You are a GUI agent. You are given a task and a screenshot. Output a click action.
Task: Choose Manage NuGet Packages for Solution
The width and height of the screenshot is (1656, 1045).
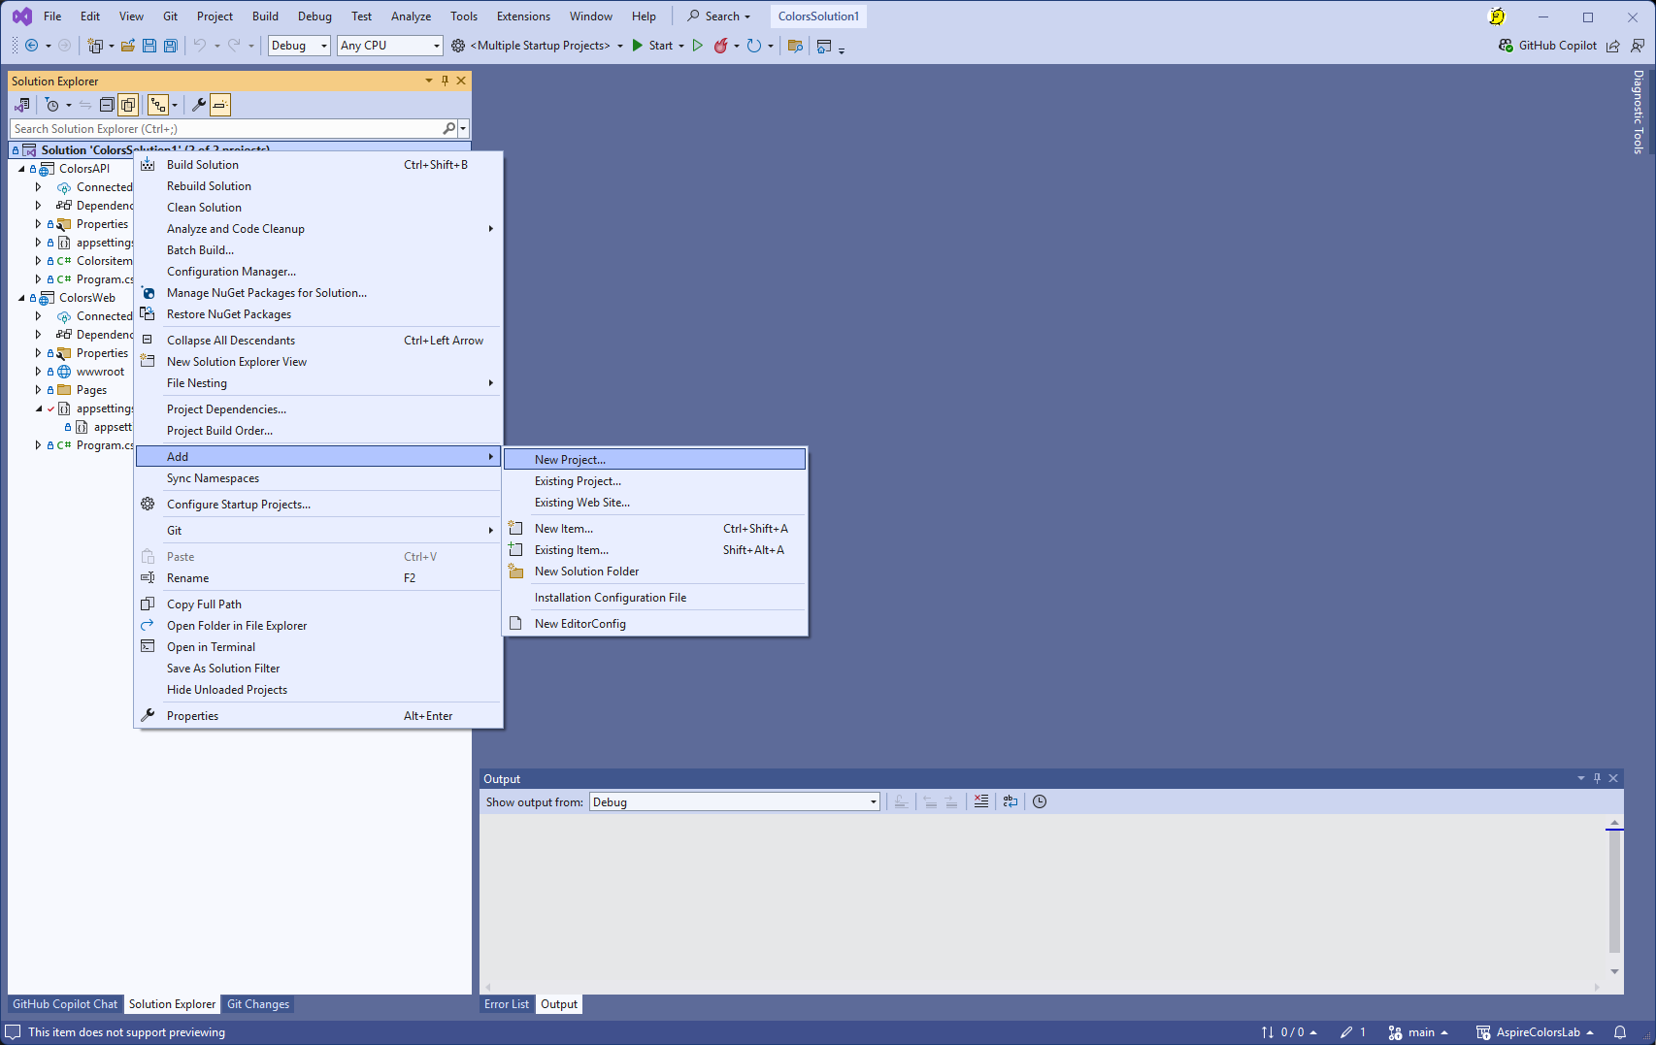[266, 293]
